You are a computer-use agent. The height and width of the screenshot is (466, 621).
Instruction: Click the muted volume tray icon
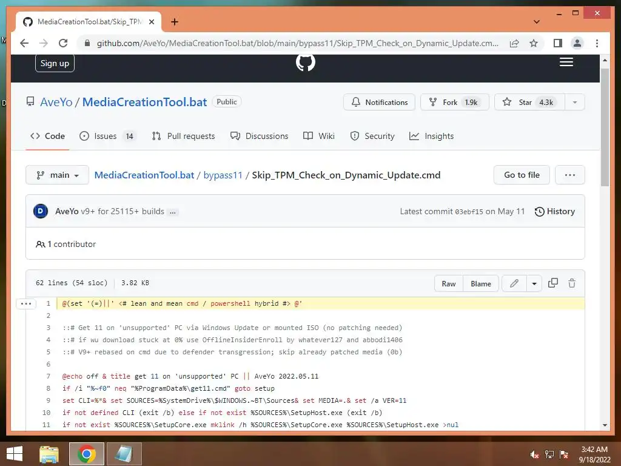tap(535, 454)
